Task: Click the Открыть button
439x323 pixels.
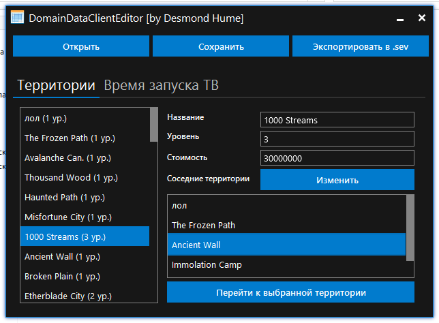Action: click(81, 46)
